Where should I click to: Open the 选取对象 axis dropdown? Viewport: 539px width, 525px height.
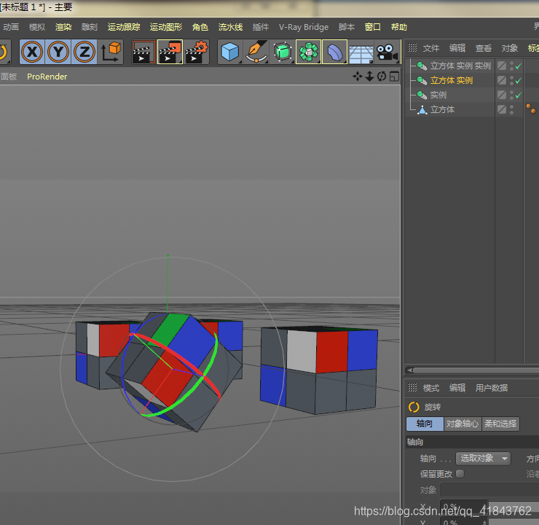483,458
